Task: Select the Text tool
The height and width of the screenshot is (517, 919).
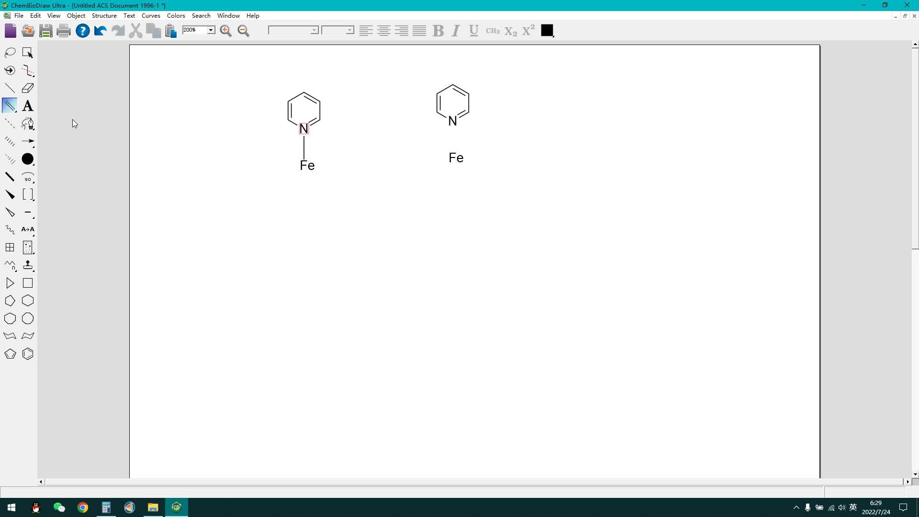Action: pos(27,105)
